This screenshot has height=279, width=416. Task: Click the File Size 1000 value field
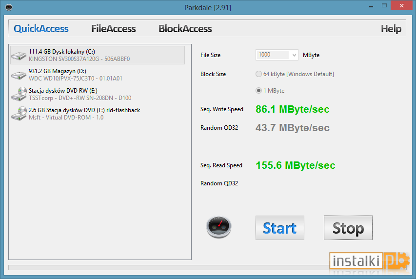273,55
